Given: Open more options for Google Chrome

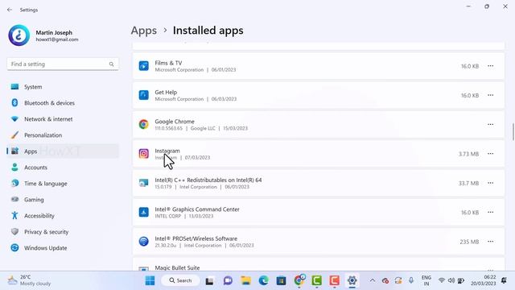Looking at the screenshot, I should [490, 124].
